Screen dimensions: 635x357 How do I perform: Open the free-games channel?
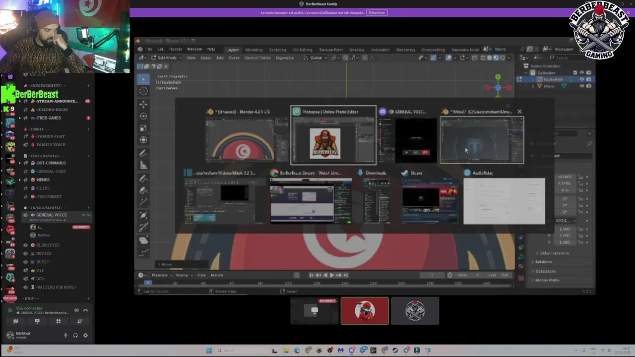[49, 118]
